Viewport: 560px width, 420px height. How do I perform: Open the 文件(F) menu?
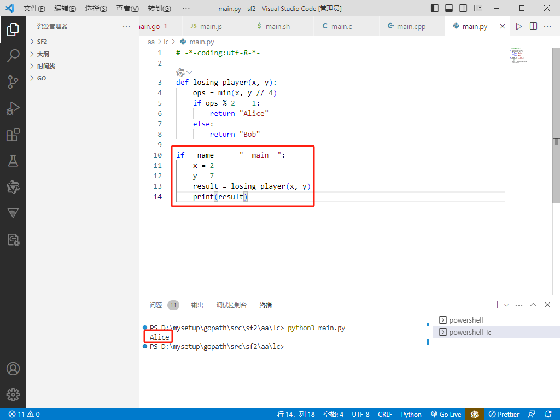pos(34,8)
